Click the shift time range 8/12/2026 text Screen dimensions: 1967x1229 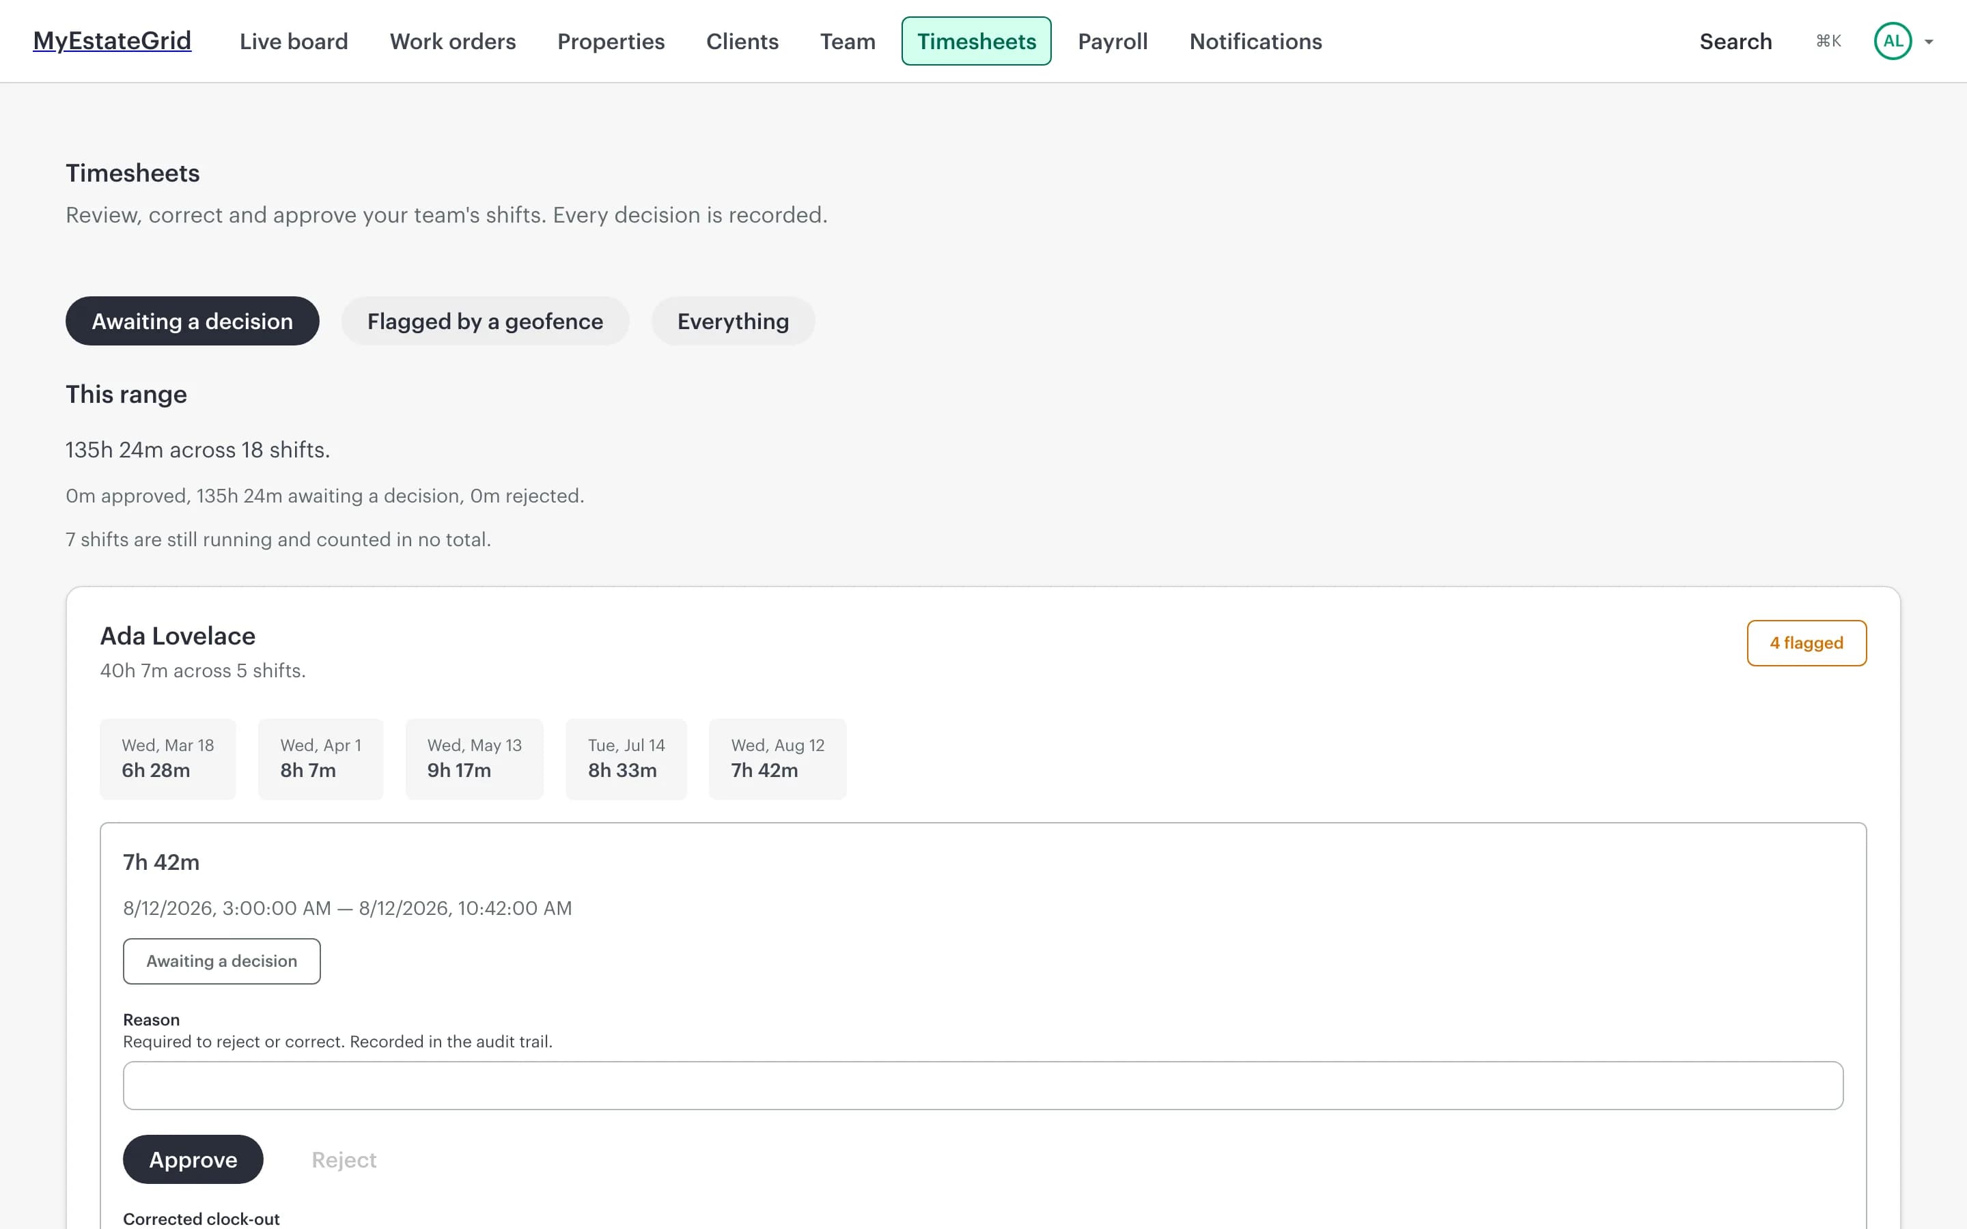(347, 908)
